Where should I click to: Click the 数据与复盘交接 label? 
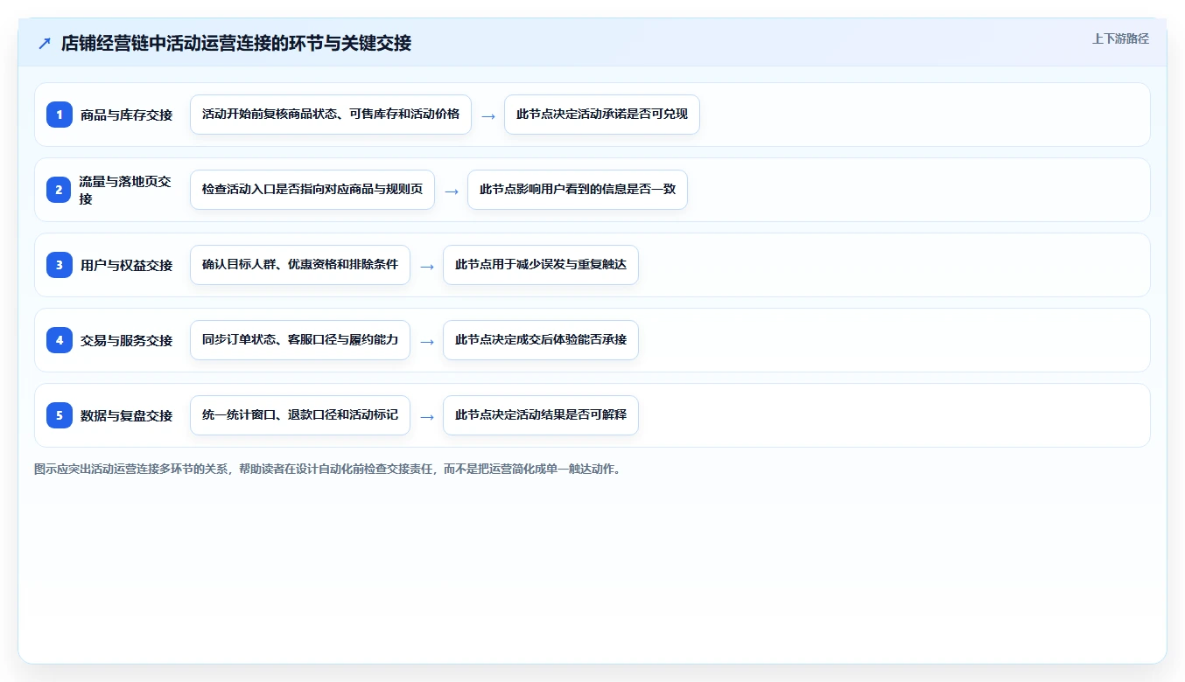(126, 415)
